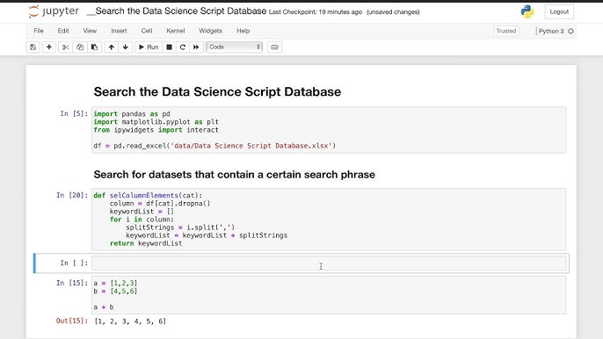Interrupt the kernel with stop icon
The height and width of the screenshot is (339, 603).
pyautogui.click(x=169, y=47)
